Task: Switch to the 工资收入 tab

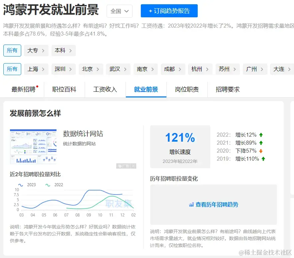Action: point(105,89)
